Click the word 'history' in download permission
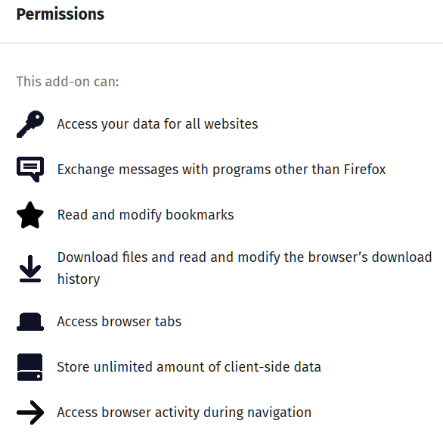The width and height of the screenshot is (443, 436). 79,279
